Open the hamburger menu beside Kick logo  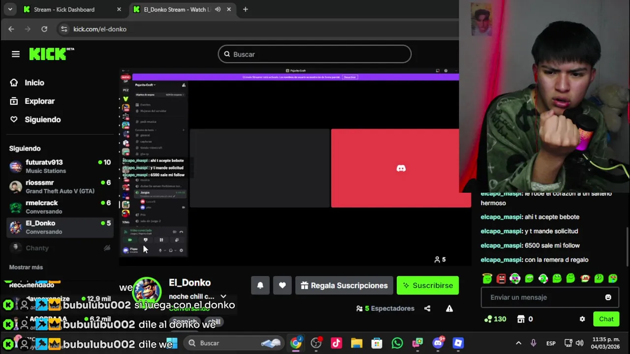tap(16, 54)
